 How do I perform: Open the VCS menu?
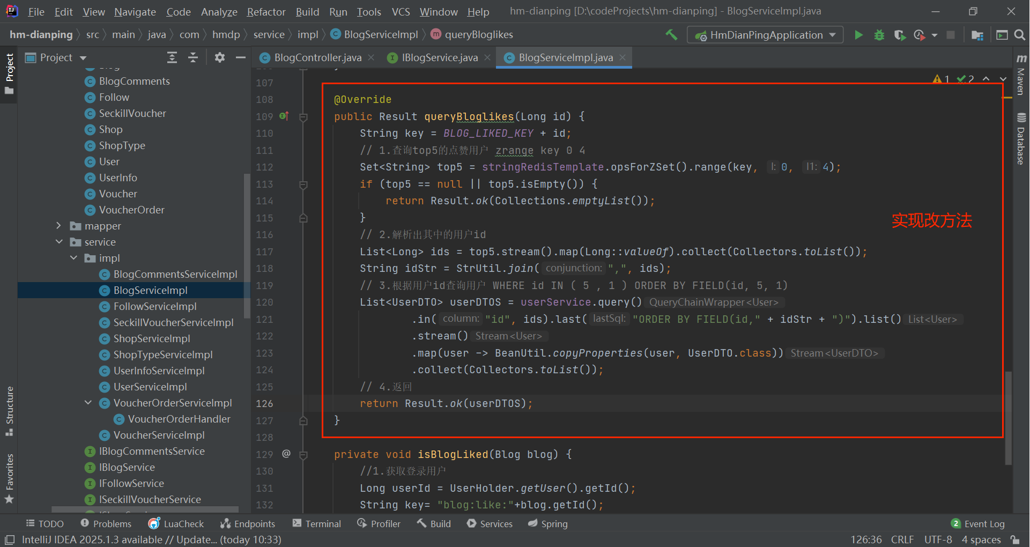coord(401,11)
